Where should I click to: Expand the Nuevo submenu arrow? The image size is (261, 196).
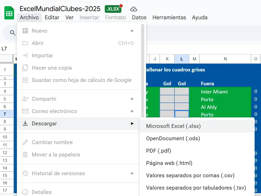coord(132,31)
